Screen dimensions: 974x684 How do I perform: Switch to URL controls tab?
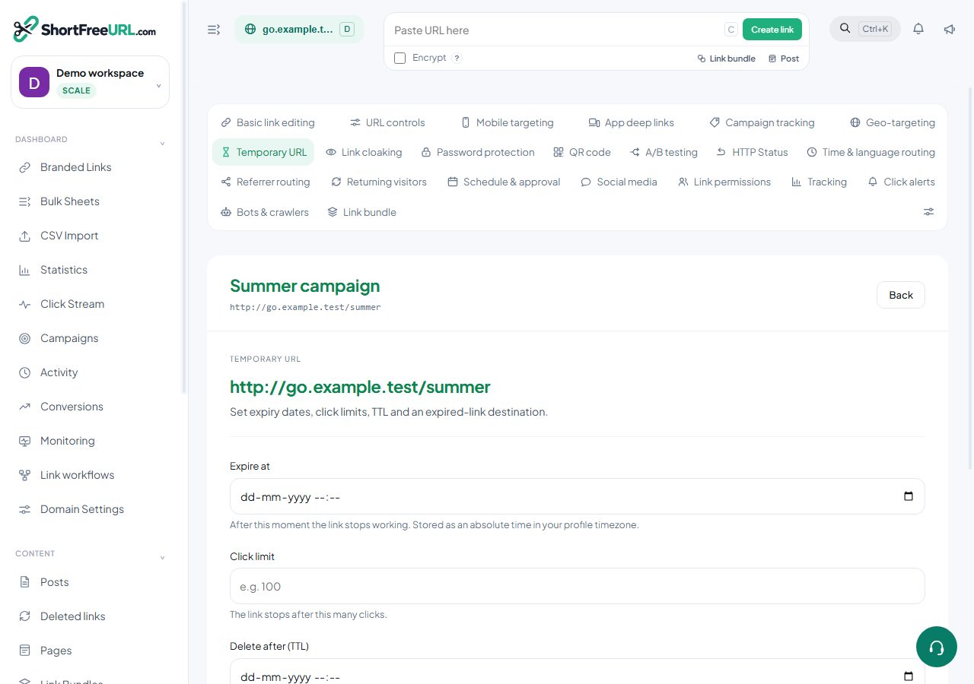[x=387, y=122]
